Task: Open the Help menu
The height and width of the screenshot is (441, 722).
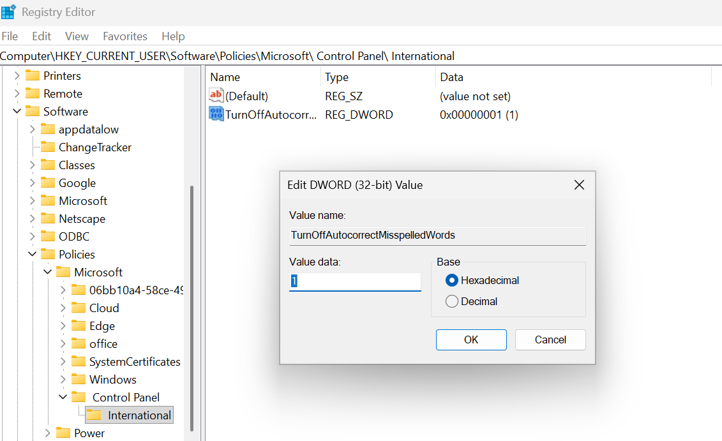Action: coord(173,36)
